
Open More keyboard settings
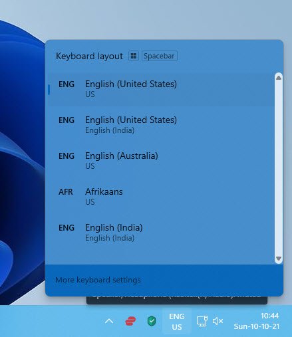(98, 280)
